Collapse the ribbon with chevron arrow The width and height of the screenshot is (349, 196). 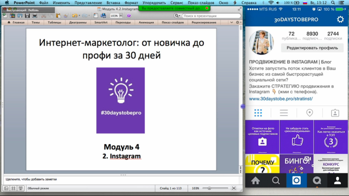click(x=231, y=22)
